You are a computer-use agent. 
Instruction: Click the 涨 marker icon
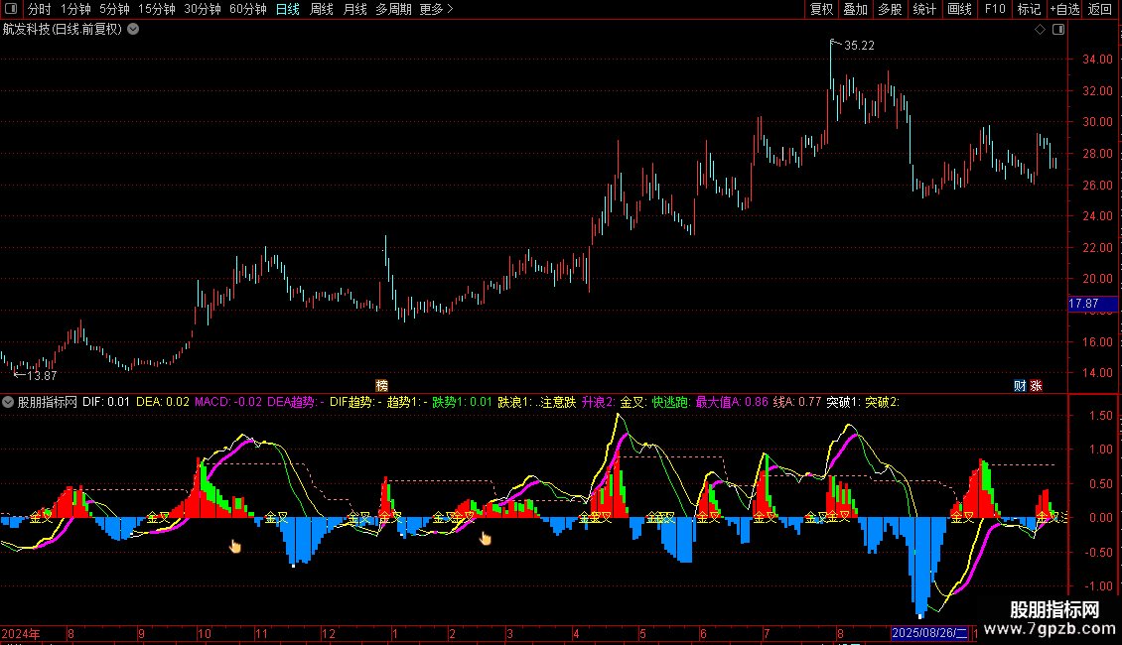pyautogui.click(x=1037, y=386)
